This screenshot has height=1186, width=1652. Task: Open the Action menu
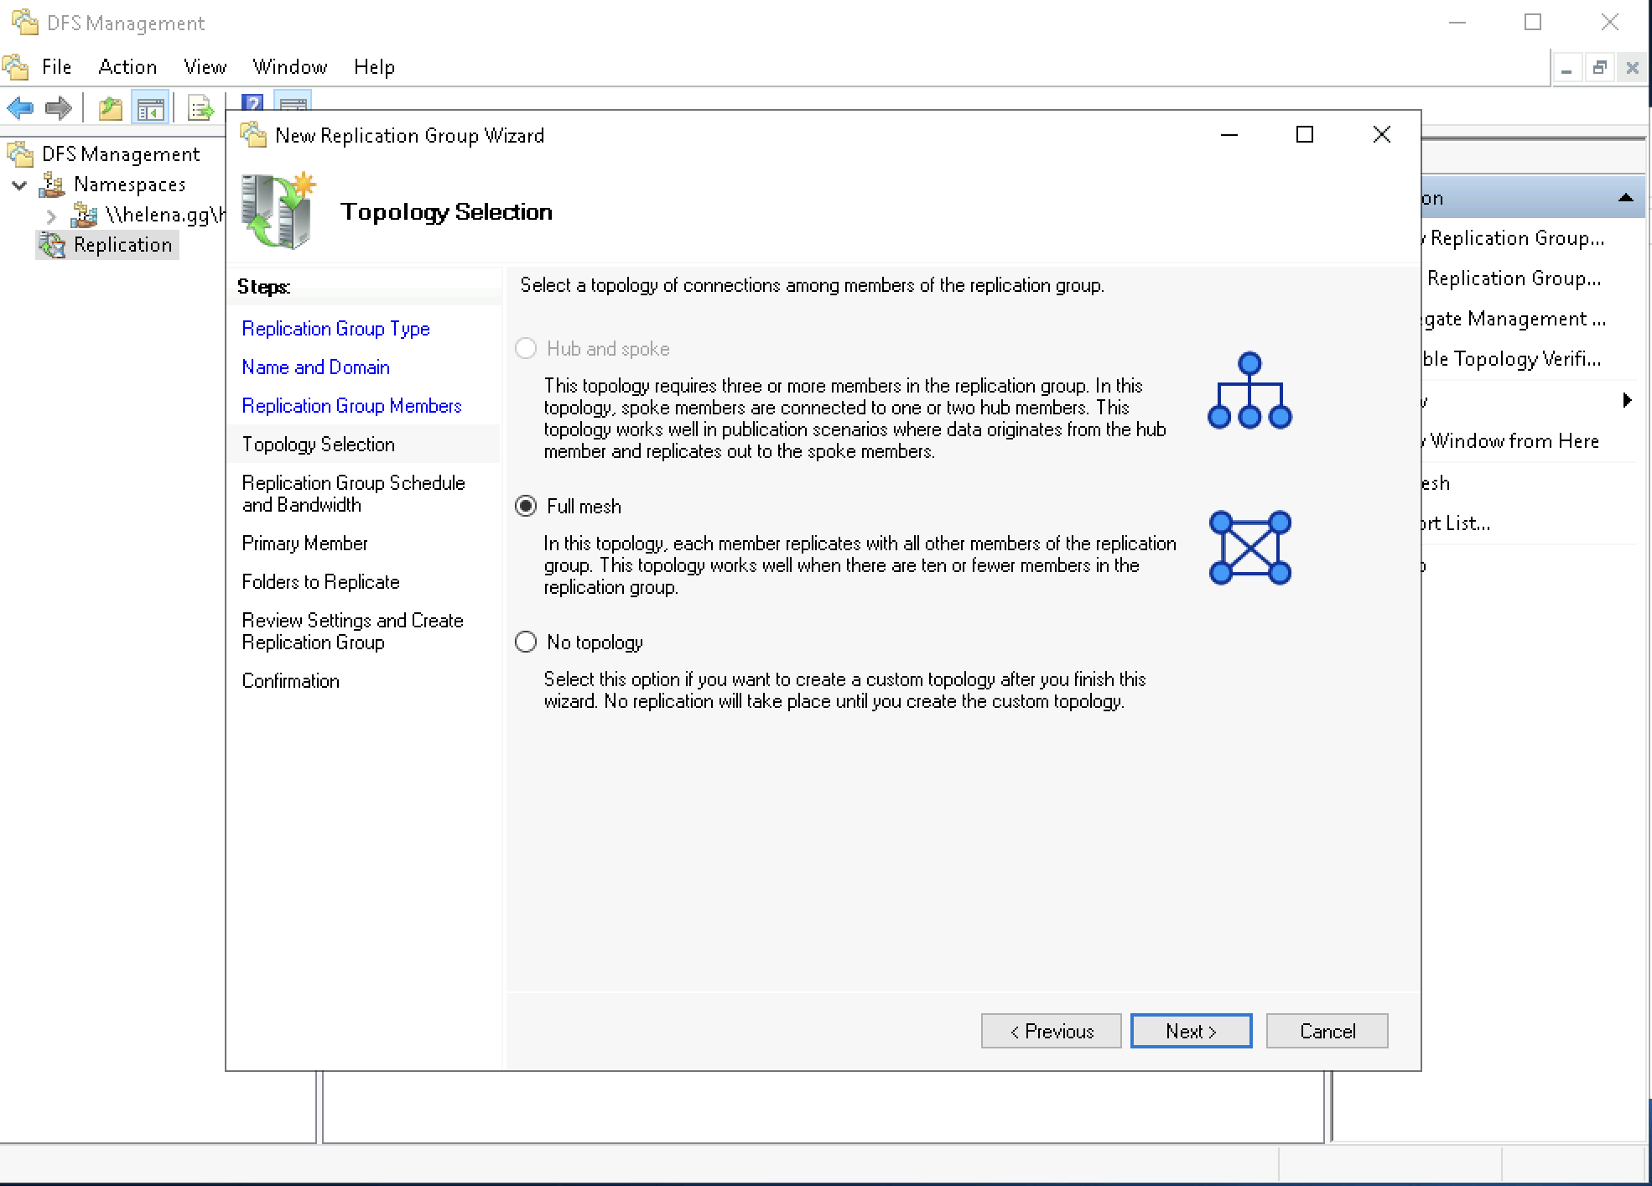[x=127, y=67]
